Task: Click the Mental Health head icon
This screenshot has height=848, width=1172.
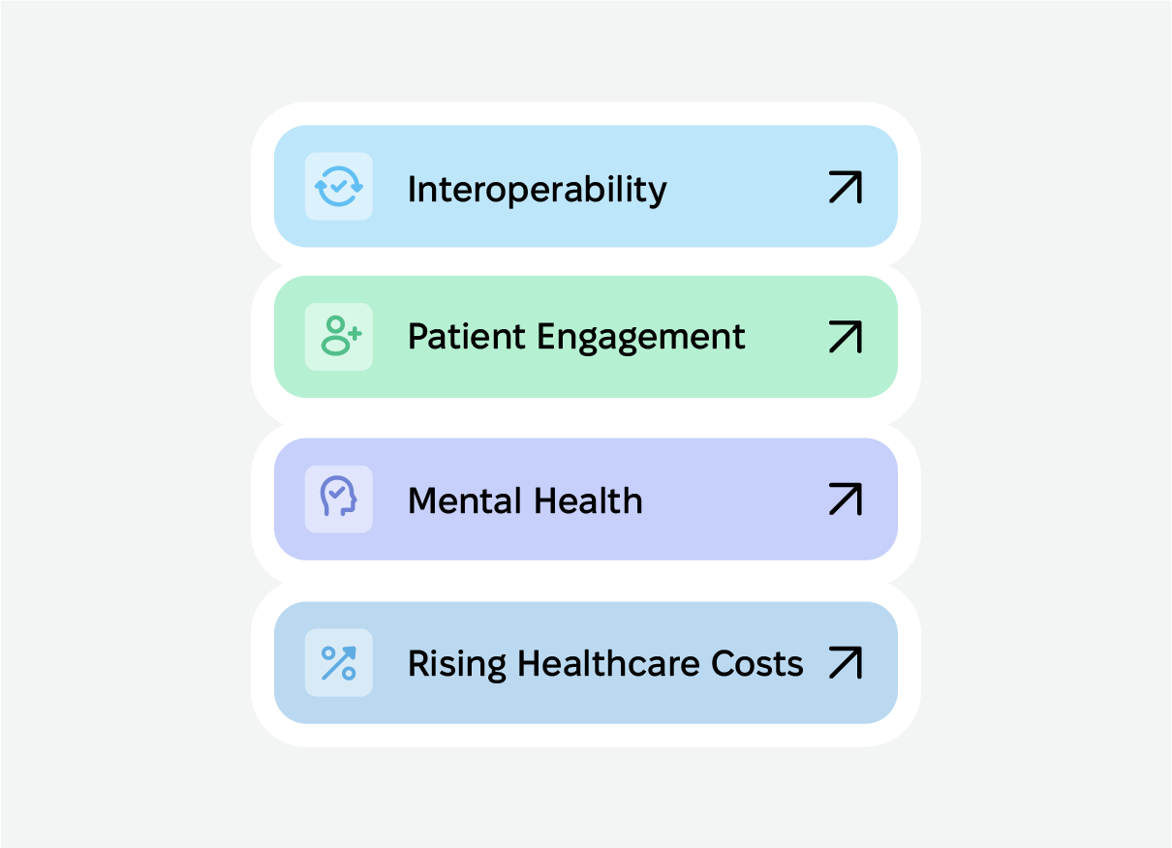Action: [339, 499]
